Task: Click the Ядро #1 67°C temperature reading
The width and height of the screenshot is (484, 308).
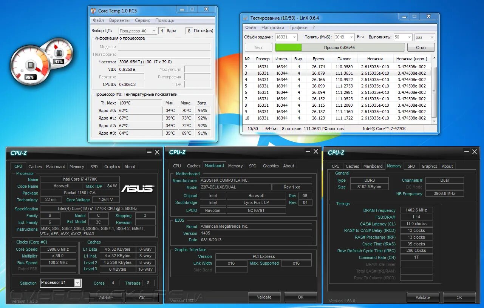Action: pos(140,118)
